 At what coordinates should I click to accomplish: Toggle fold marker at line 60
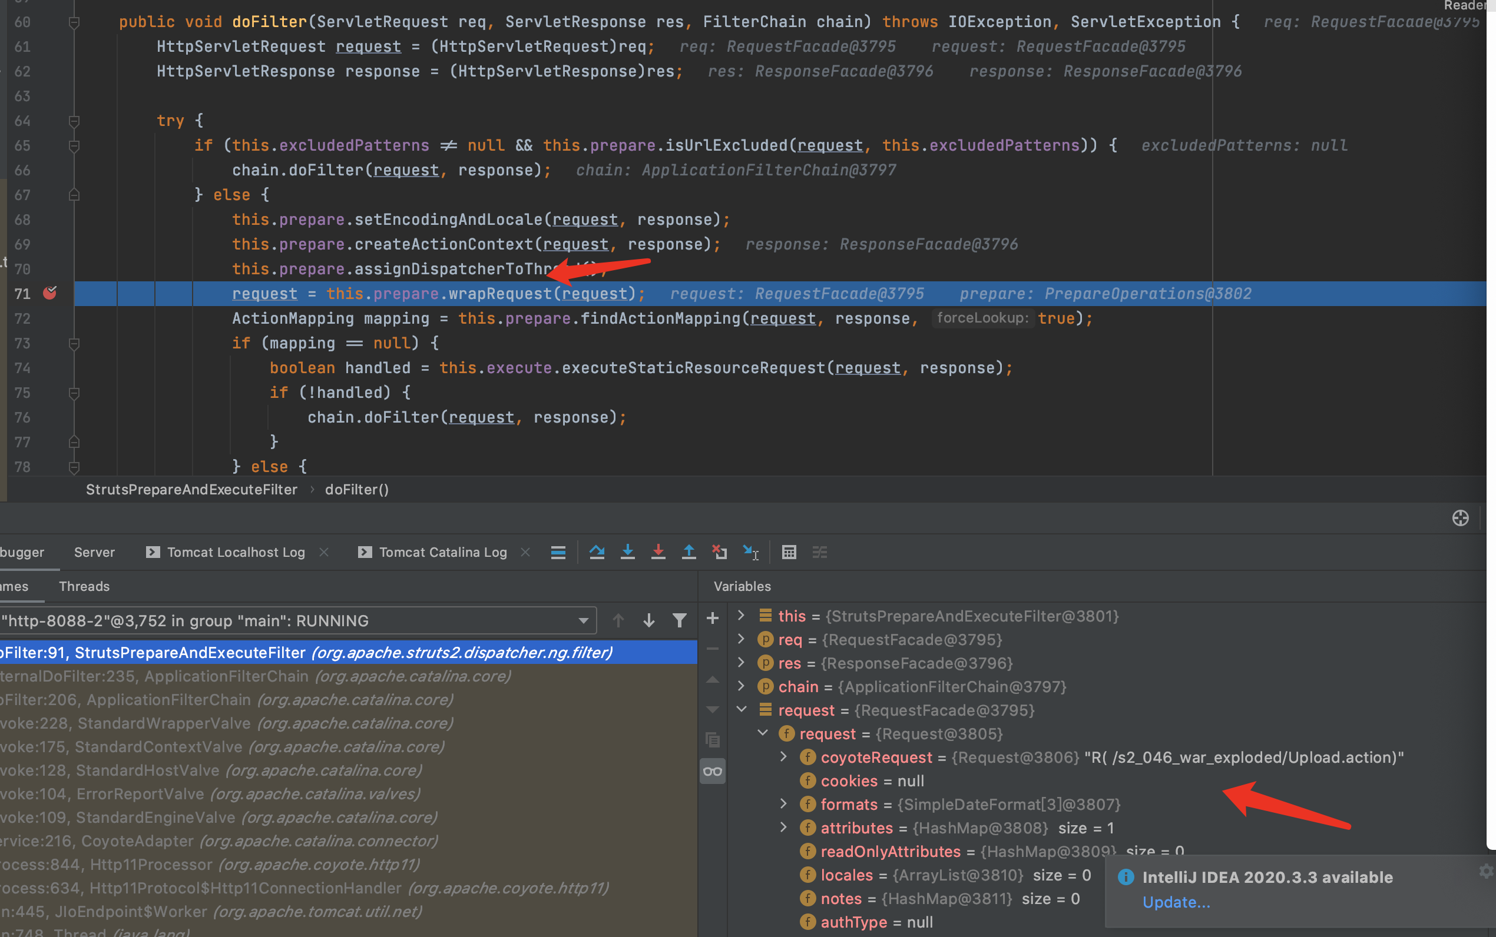(74, 23)
